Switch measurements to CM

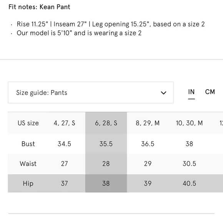click(x=210, y=92)
